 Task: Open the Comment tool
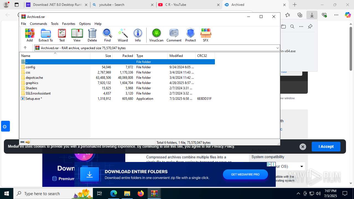[174, 35]
